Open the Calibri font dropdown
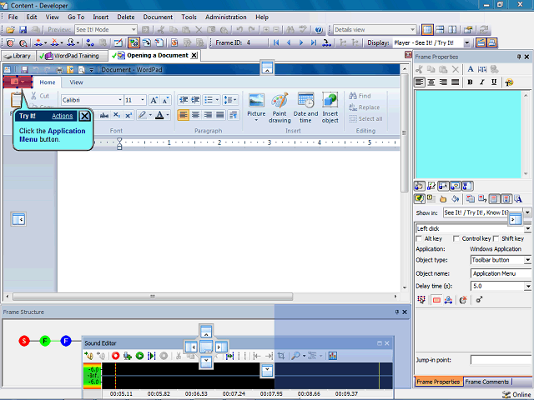The image size is (534, 400). pyautogui.click(x=120, y=100)
